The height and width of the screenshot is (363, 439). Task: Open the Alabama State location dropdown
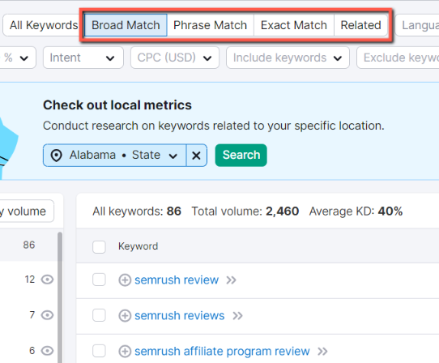click(115, 156)
